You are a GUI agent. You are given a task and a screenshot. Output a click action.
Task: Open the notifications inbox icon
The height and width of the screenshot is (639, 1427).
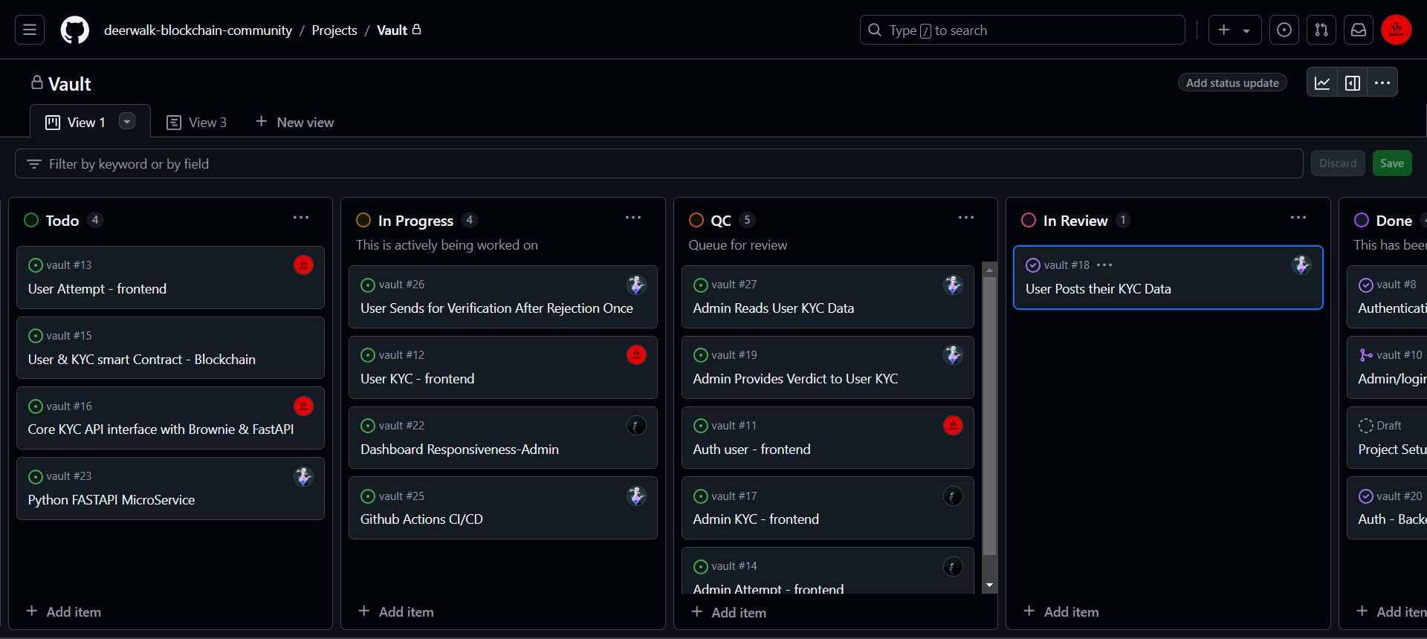click(1358, 30)
